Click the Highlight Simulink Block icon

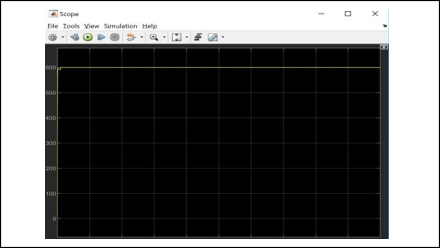point(131,38)
